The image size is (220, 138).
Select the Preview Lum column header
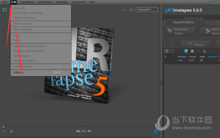(182, 58)
